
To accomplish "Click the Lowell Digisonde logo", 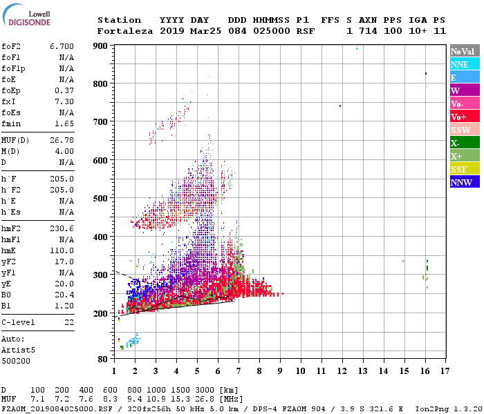I will tap(26, 15).
